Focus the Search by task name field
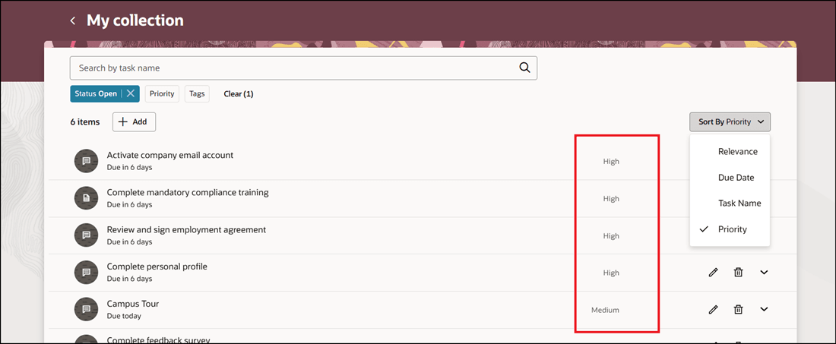836x344 pixels. coord(303,68)
